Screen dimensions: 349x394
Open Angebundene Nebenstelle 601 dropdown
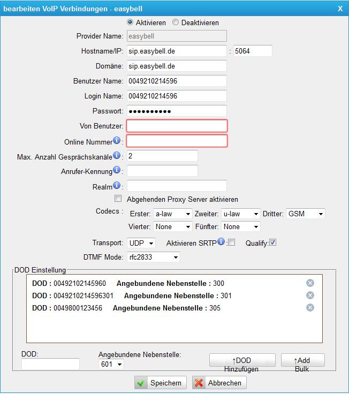[112, 365]
